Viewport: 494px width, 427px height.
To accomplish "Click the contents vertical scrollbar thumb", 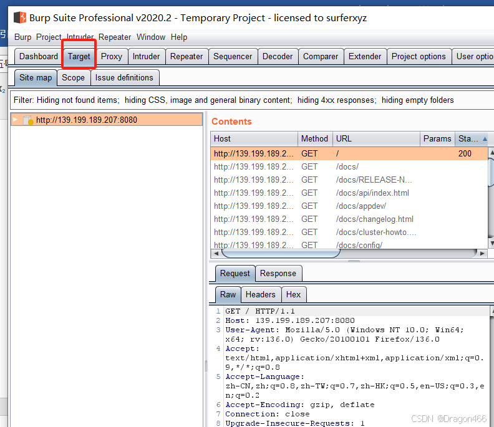I will pos(491,173).
